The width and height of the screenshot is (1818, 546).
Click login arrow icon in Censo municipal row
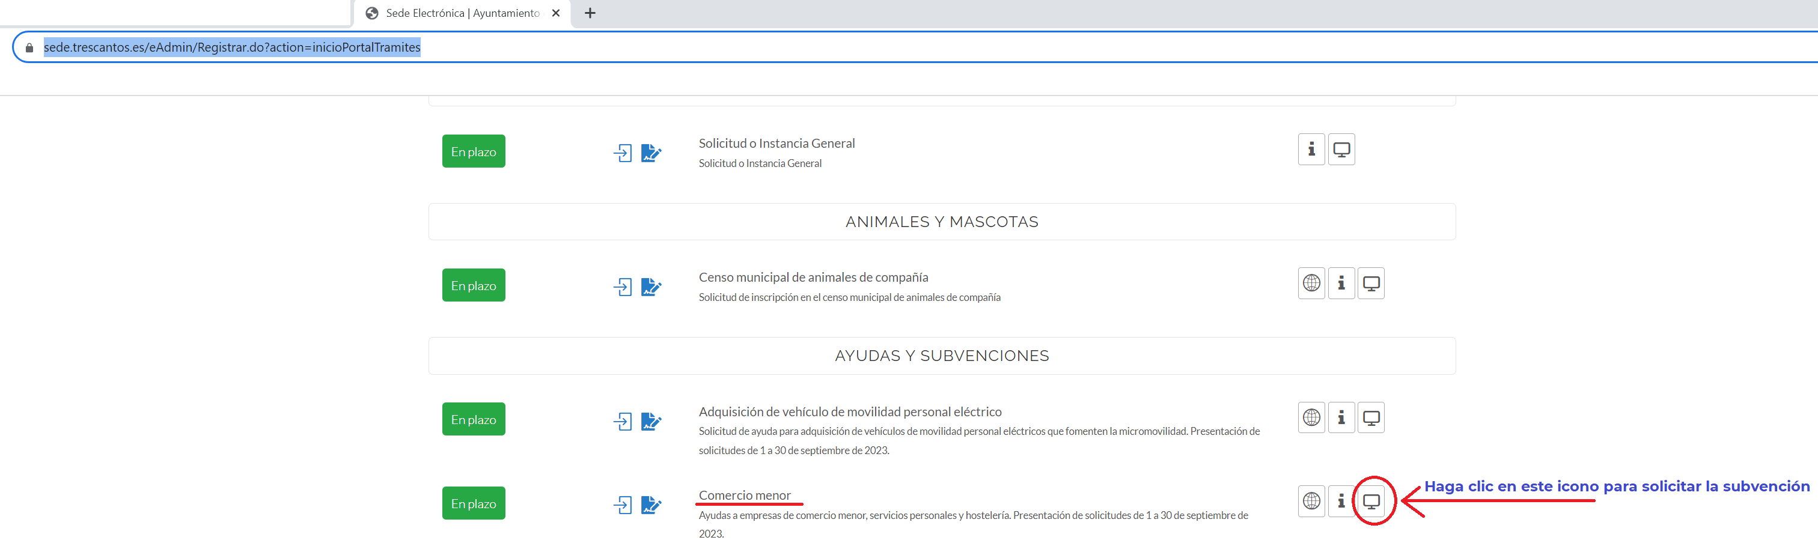click(x=623, y=287)
